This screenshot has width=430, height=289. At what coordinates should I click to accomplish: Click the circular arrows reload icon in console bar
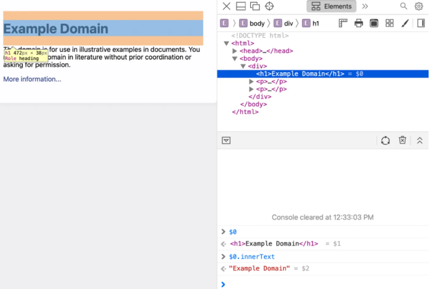tap(385, 141)
